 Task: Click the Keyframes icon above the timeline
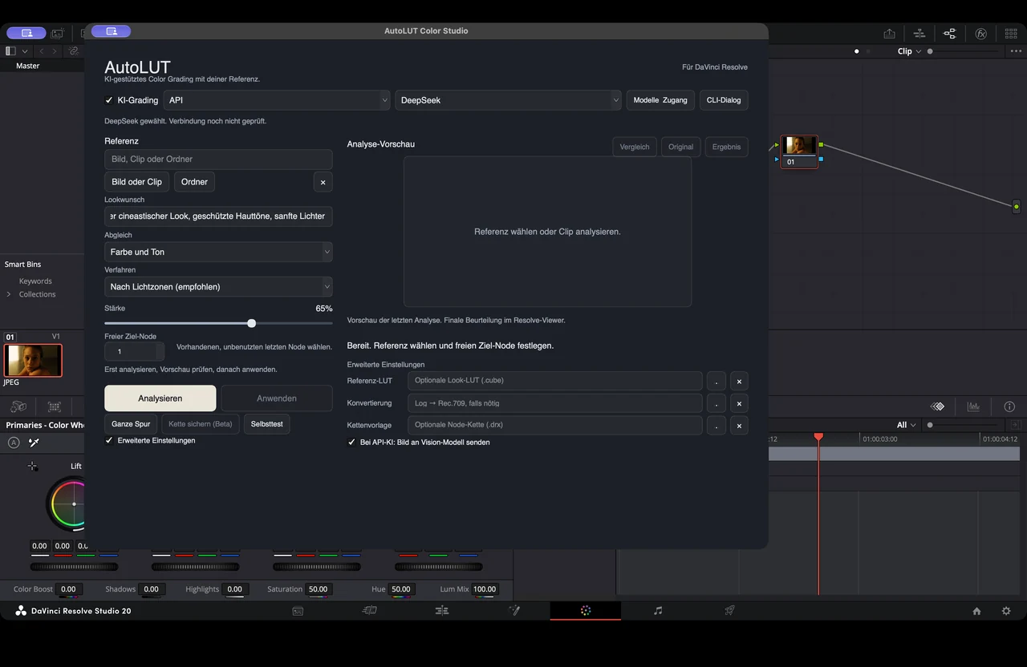pyautogui.click(x=937, y=406)
